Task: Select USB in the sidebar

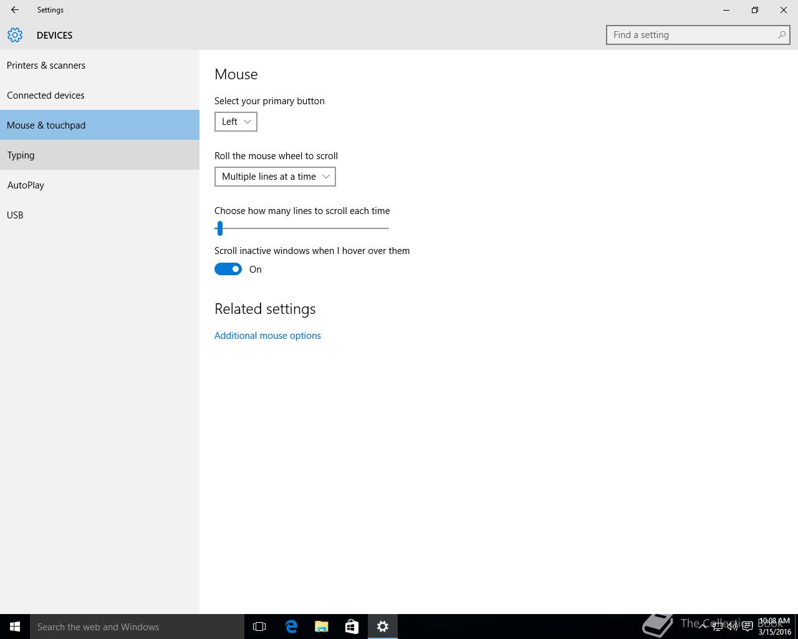Action: pos(15,215)
